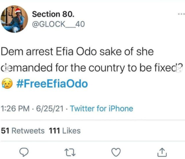Click the Twitter for iPhone source link
185x159 pixels.
(102, 108)
